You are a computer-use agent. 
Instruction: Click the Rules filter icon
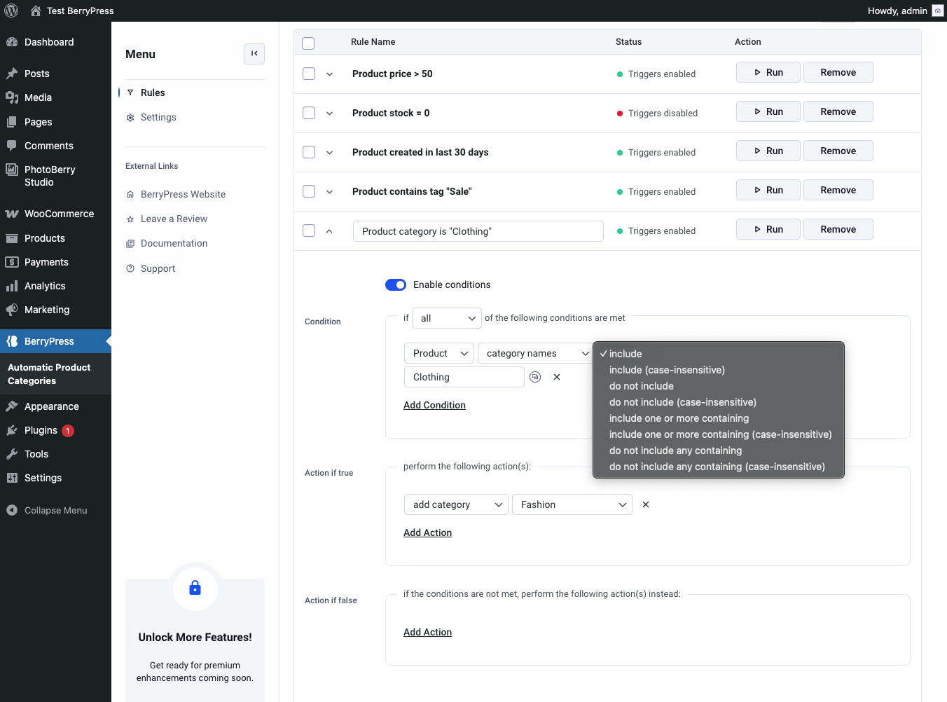click(x=130, y=92)
